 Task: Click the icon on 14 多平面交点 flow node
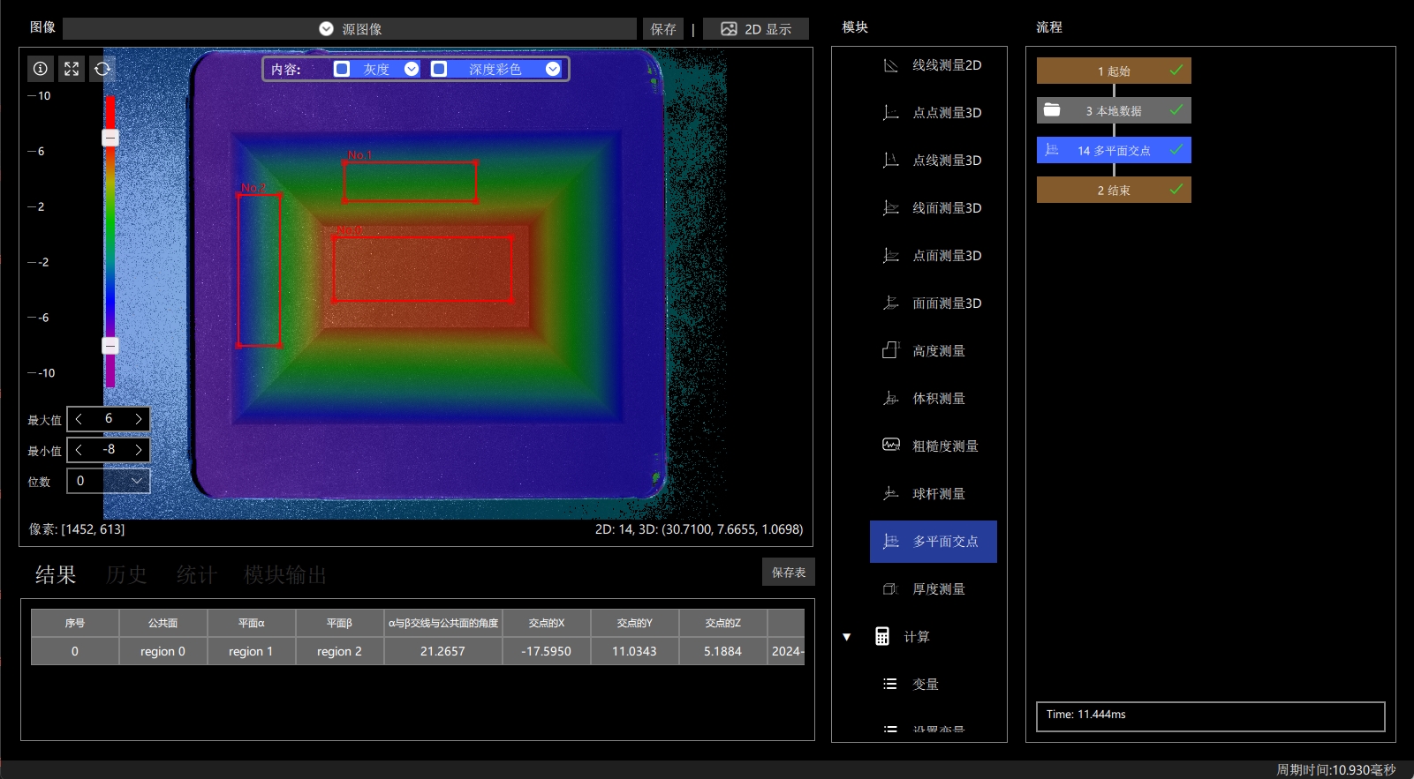(x=1052, y=150)
